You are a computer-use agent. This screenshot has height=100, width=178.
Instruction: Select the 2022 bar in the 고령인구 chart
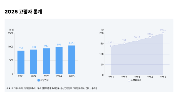tap(34, 62)
